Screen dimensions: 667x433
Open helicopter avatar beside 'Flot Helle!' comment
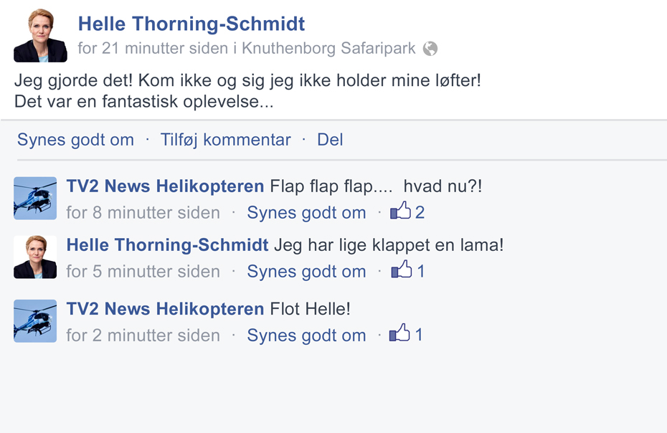pos(35,321)
